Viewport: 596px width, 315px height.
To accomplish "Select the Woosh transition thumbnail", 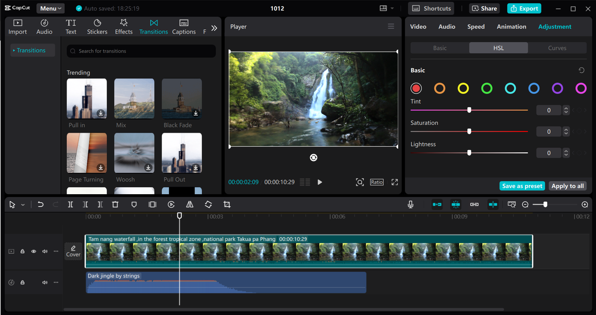I will (134, 153).
